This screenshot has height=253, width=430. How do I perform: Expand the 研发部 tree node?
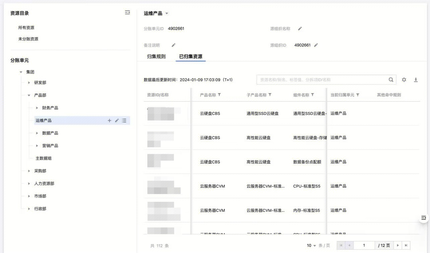click(29, 83)
